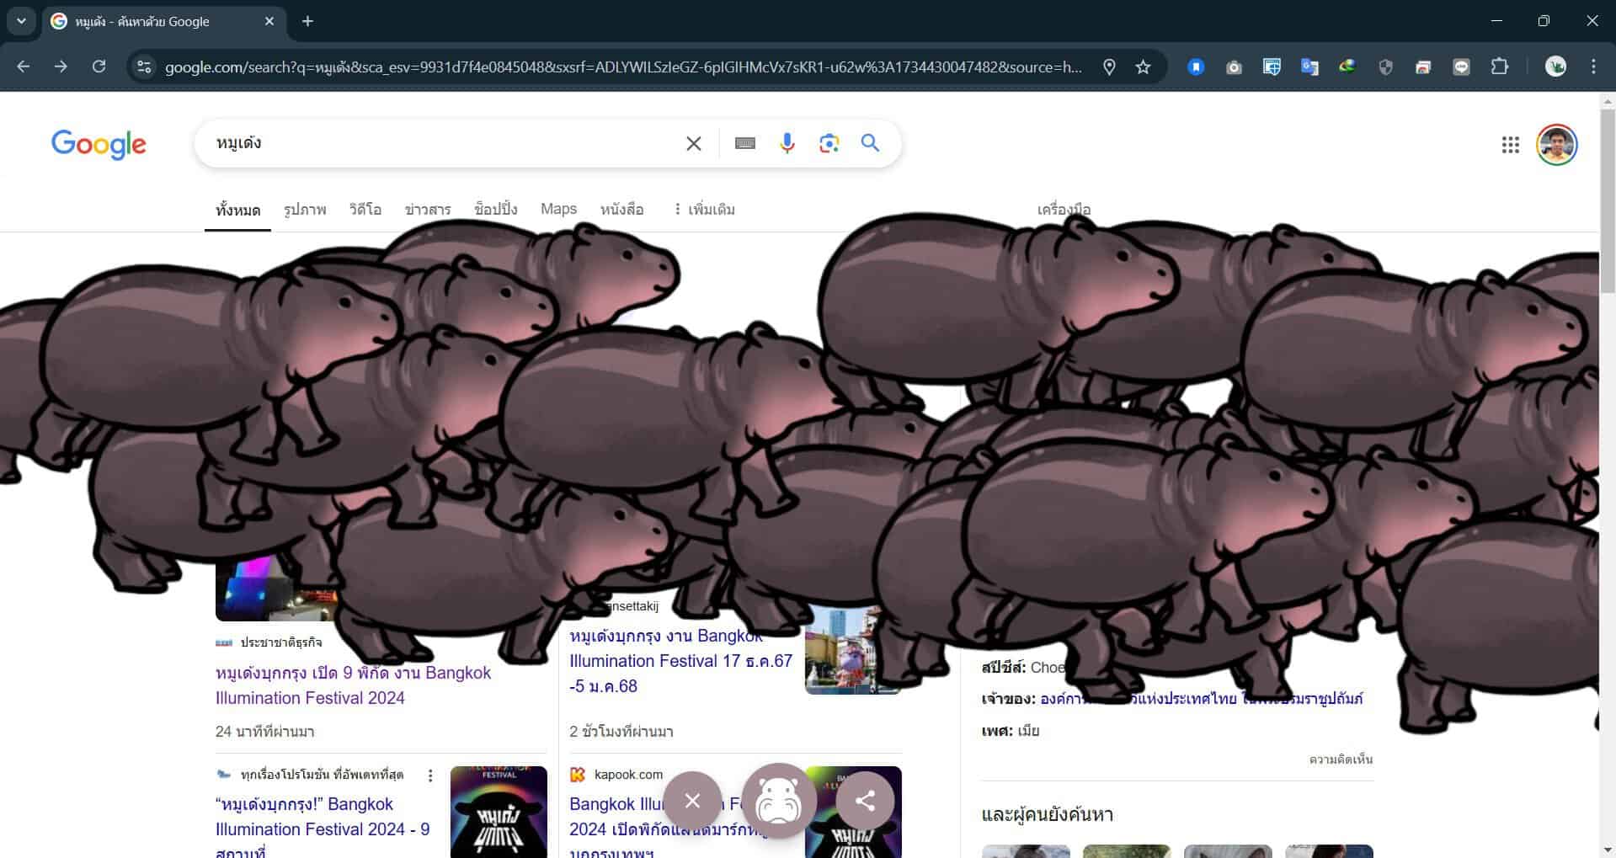1616x858 pixels.
Task: Click the เครื่องมือ tools button
Action: click(x=1064, y=209)
